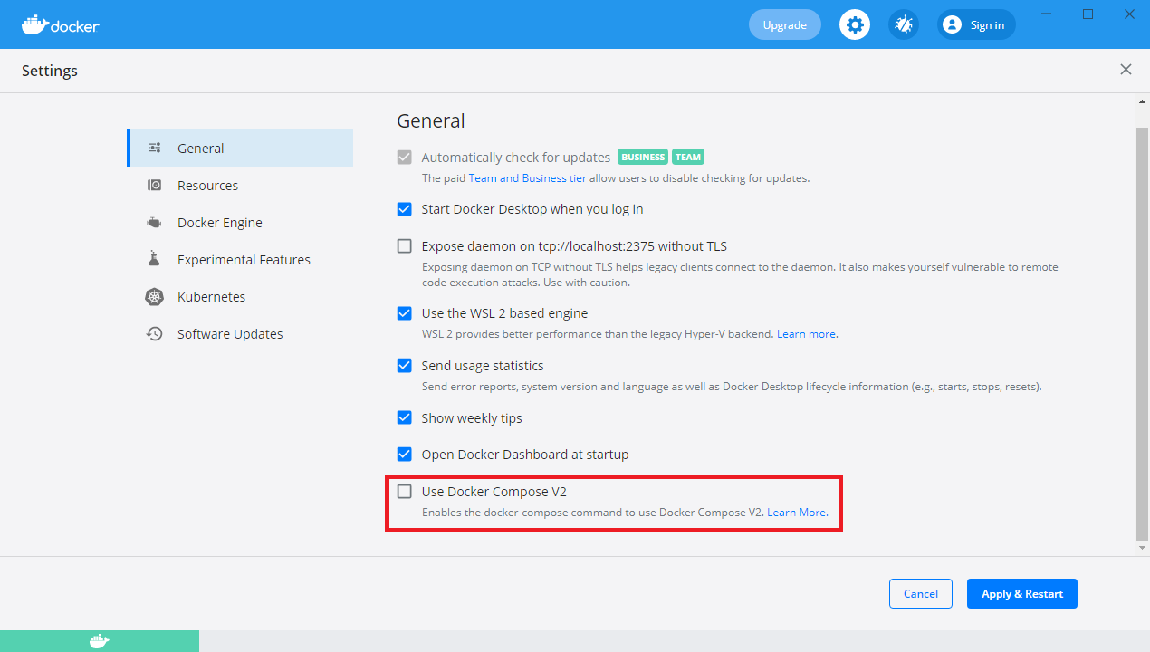The height and width of the screenshot is (652, 1150).
Task: Click the Experimental Features flask icon
Action: [x=155, y=260]
